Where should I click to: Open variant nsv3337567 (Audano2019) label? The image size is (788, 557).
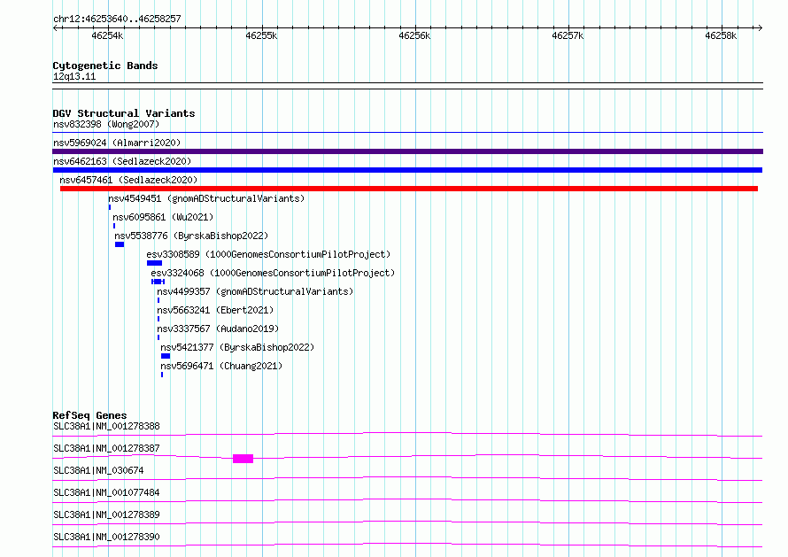point(218,329)
